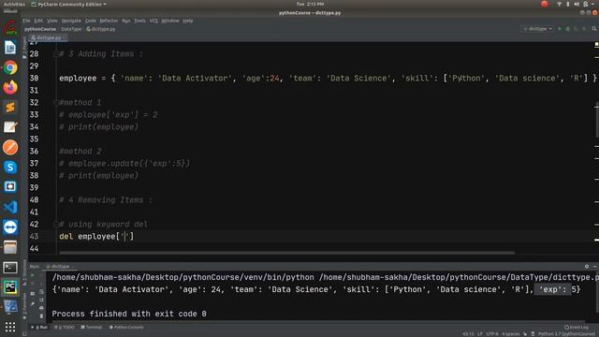This screenshot has width=599, height=337.
Task: Click the horizontal scrollbar of the editor
Action: coord(286,253)
